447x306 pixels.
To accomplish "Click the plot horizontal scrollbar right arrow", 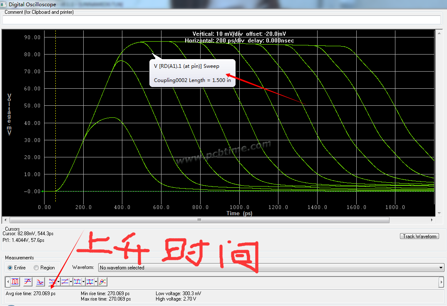I will (x=432, y=220).
